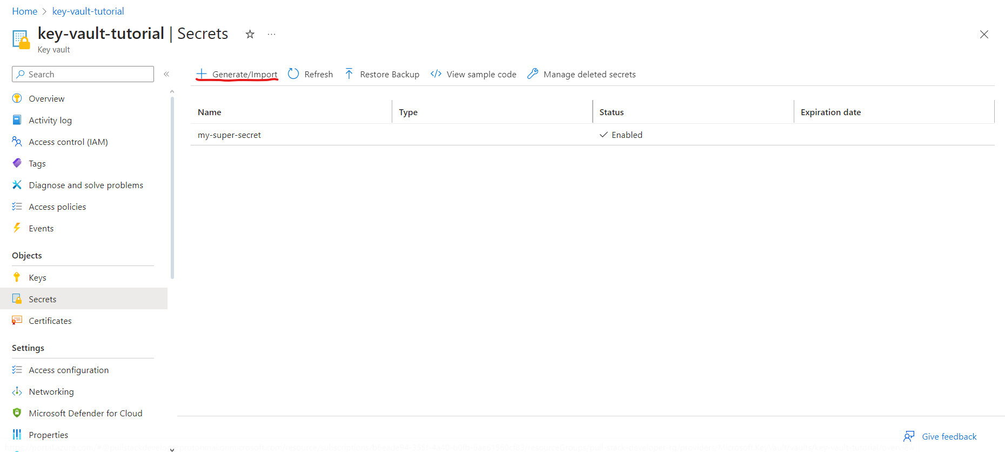Viewport: 1005px width, 452px height.
Task: Click the Restore Backup upload arrow icon
Action: [349, 74]
